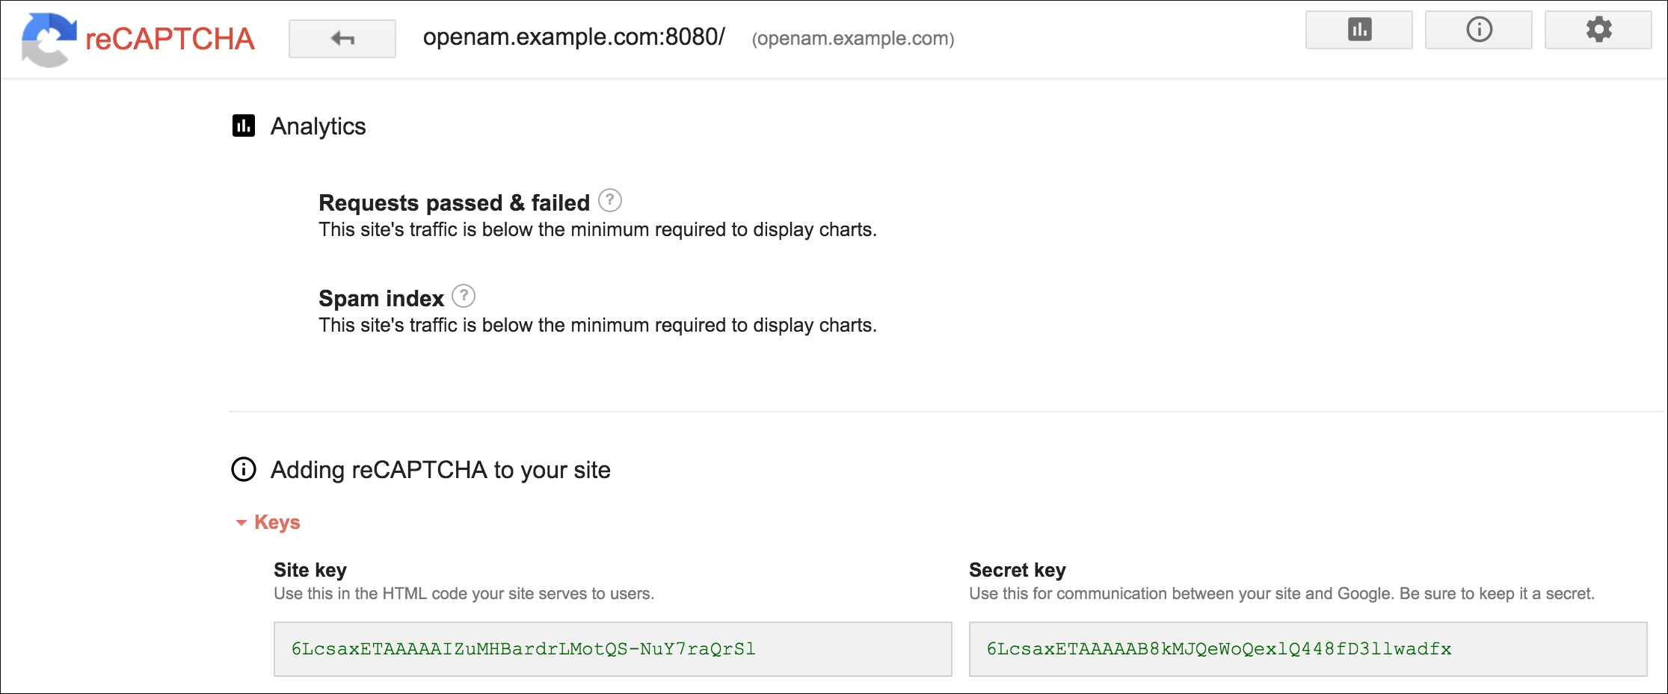Click the Requests passed & failed heading
Image resolution: width=1668 pixels, height=694 pixels.
tap(454, 202)
